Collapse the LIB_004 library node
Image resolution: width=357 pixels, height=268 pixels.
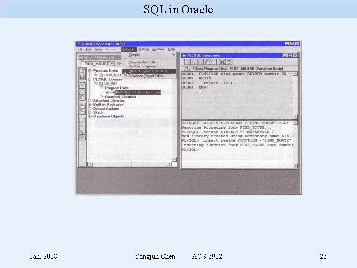coord(96,84)
